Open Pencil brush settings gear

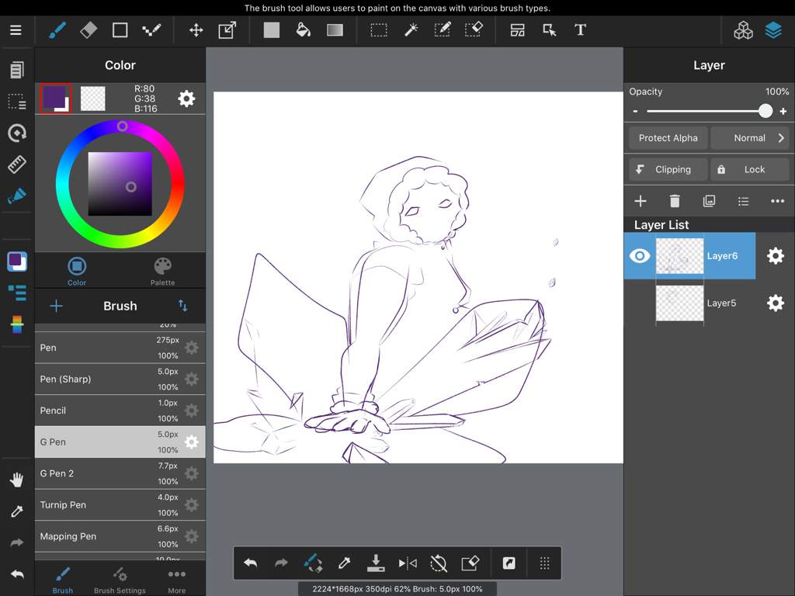[x=192, y=411]
